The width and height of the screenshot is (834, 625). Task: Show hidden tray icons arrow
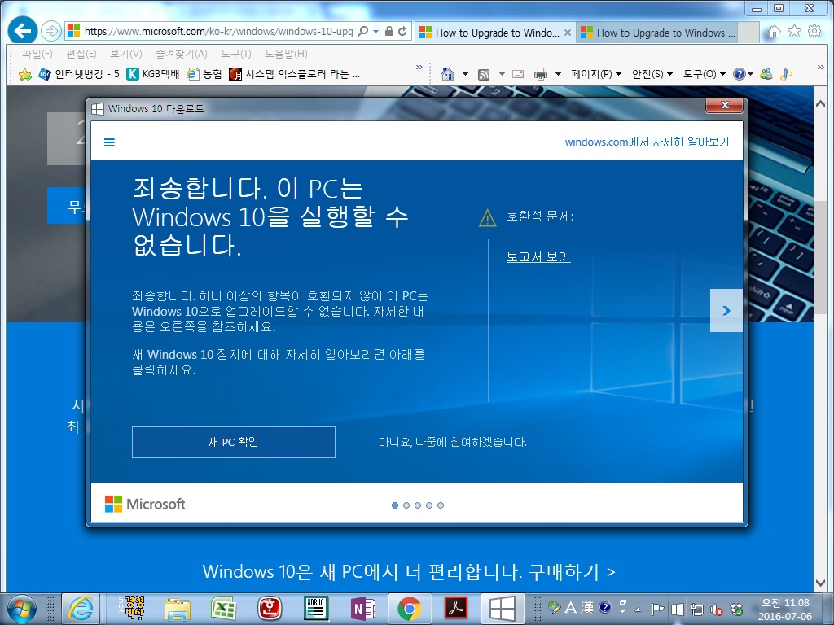(x=639, y=610)
